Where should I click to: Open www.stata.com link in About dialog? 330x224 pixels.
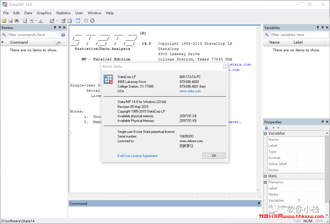190,91
